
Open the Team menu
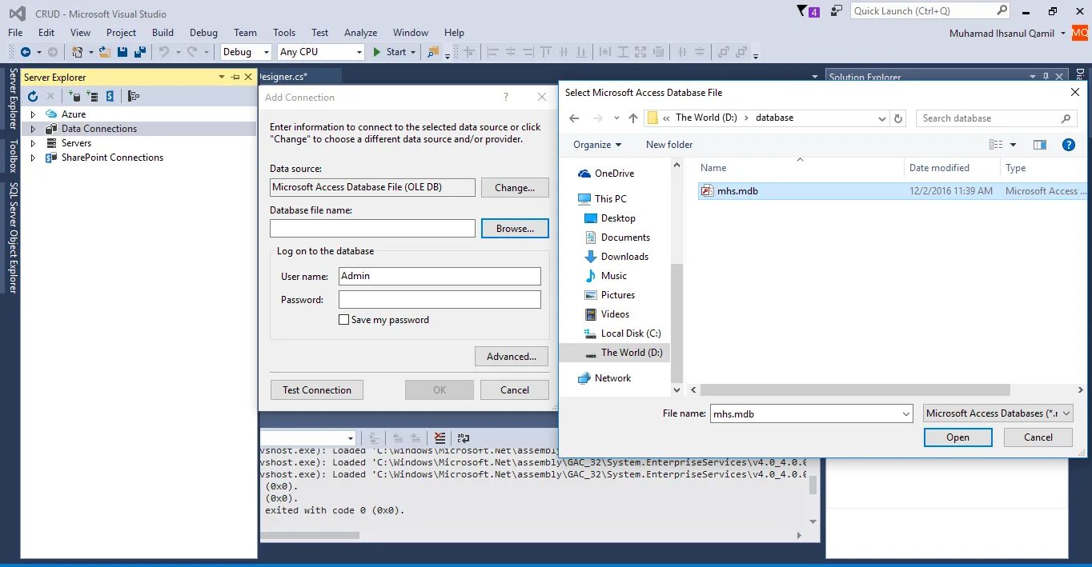(245, 33)
